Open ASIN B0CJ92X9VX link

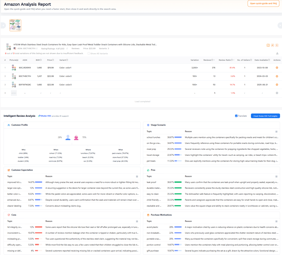click(x=25, y=68)
